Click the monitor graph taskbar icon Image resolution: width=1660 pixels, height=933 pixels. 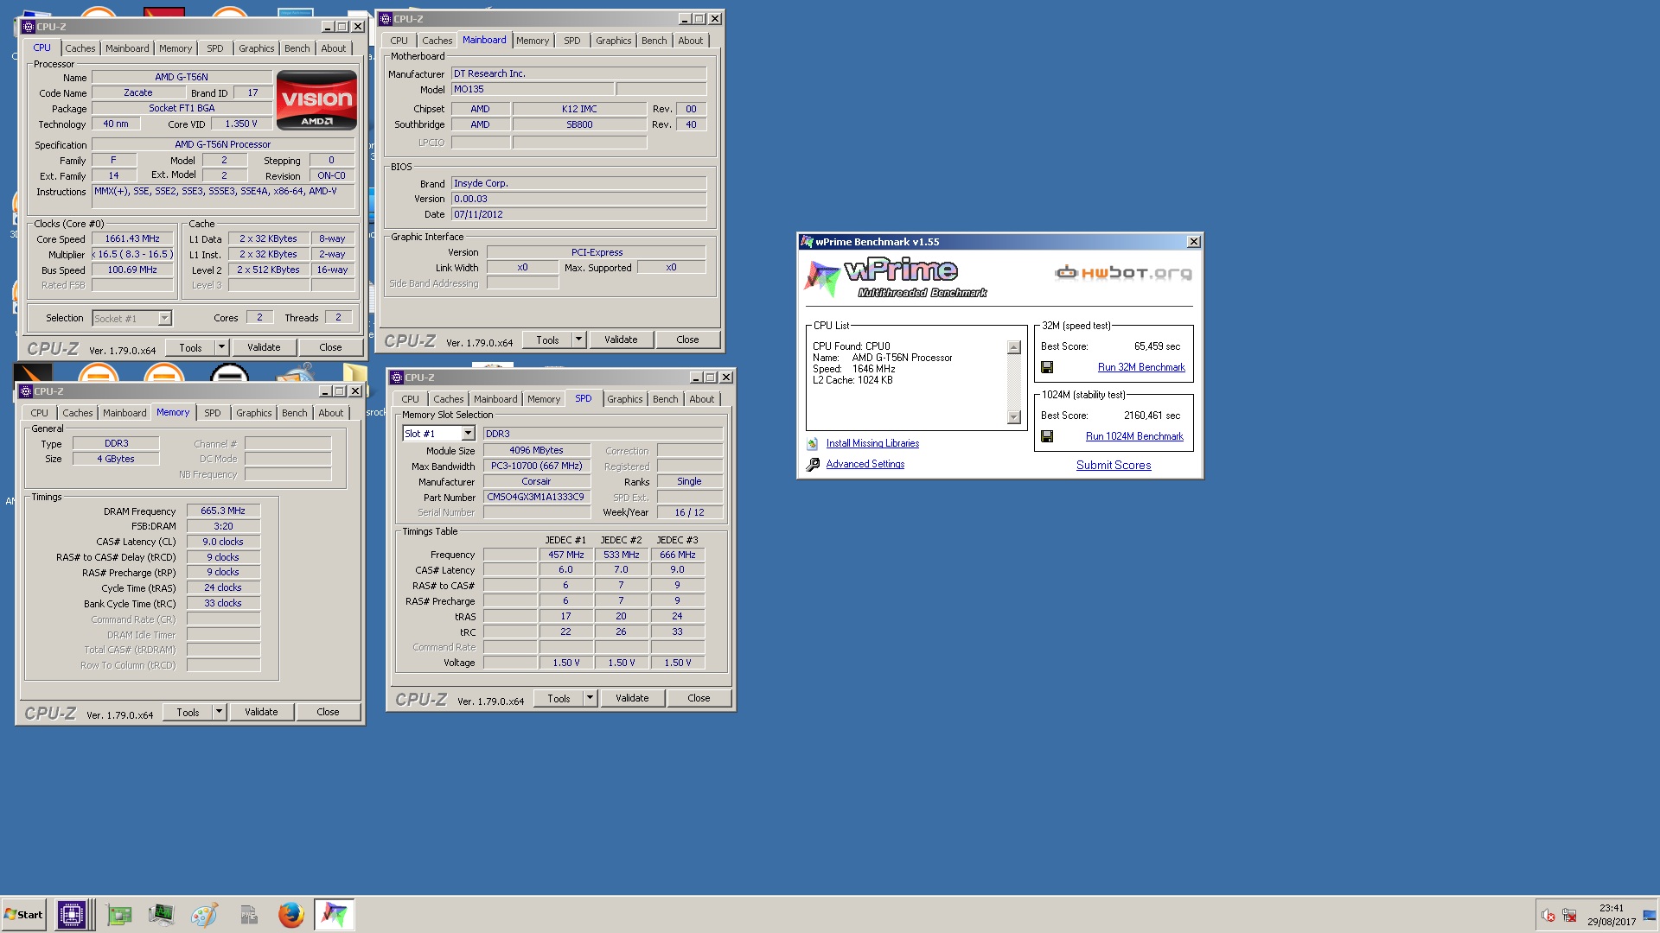click(x=161, y=915)
